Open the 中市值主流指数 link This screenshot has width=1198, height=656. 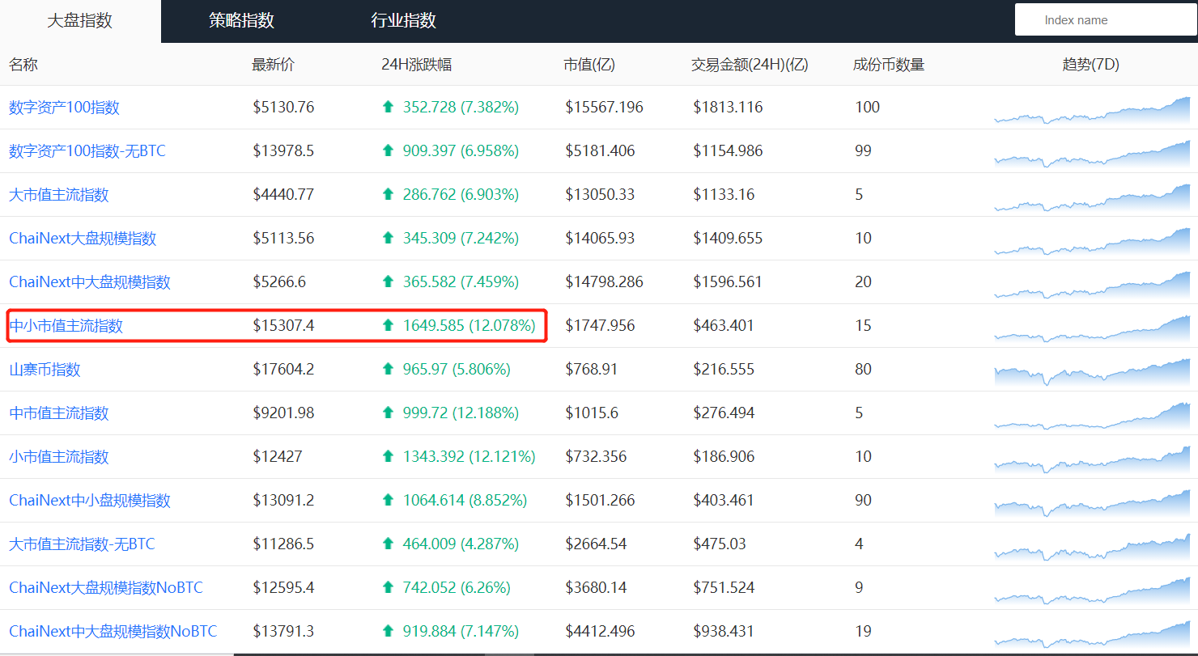coord(58,413)
